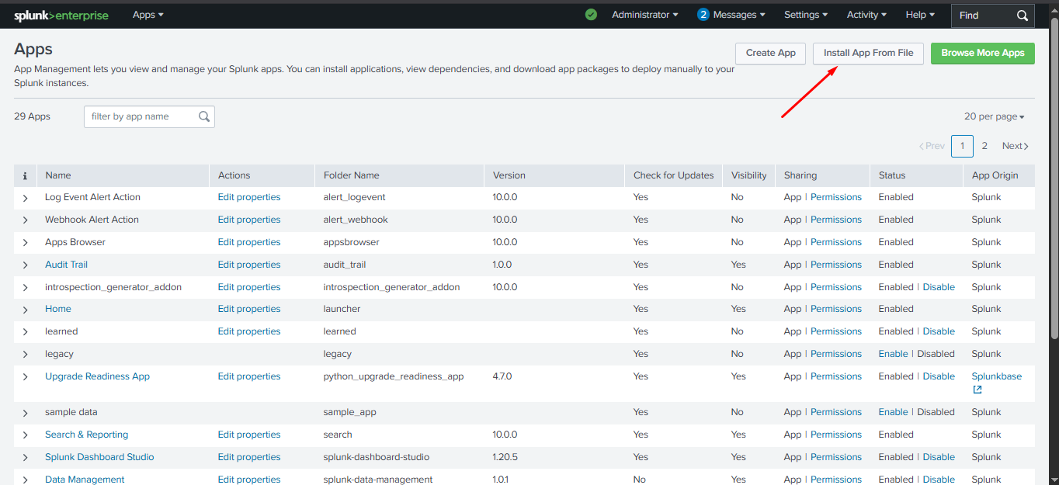Click the green health status indicator
The width and height of the screenshot is (1059, 485).
591,14
